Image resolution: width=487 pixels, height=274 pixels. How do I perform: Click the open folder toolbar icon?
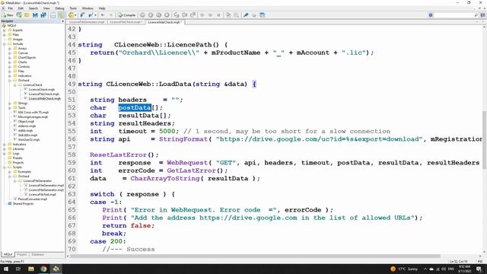pos(27,15)
